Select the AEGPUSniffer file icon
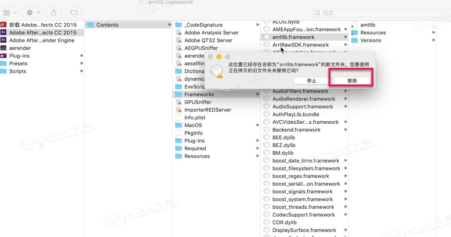Screen dimensions: 451x237 pos(179,48)
